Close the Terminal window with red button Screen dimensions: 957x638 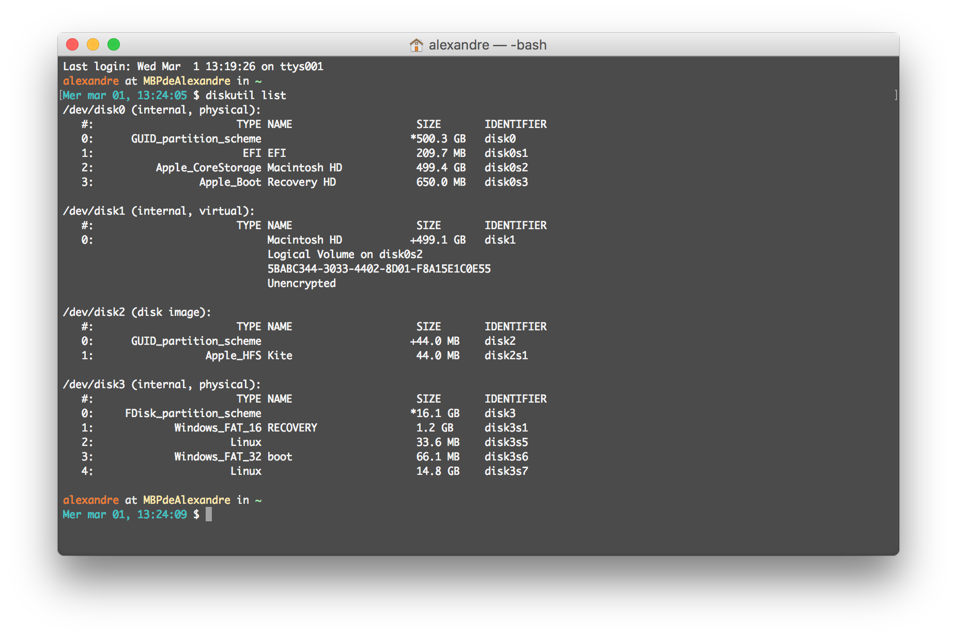click(72, 45)
